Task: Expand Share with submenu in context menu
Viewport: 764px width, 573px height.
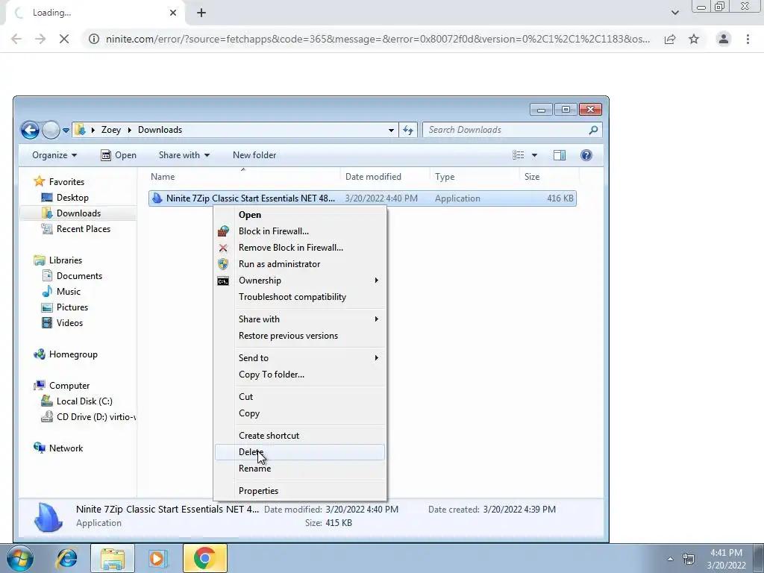Action: pos(300,319)
